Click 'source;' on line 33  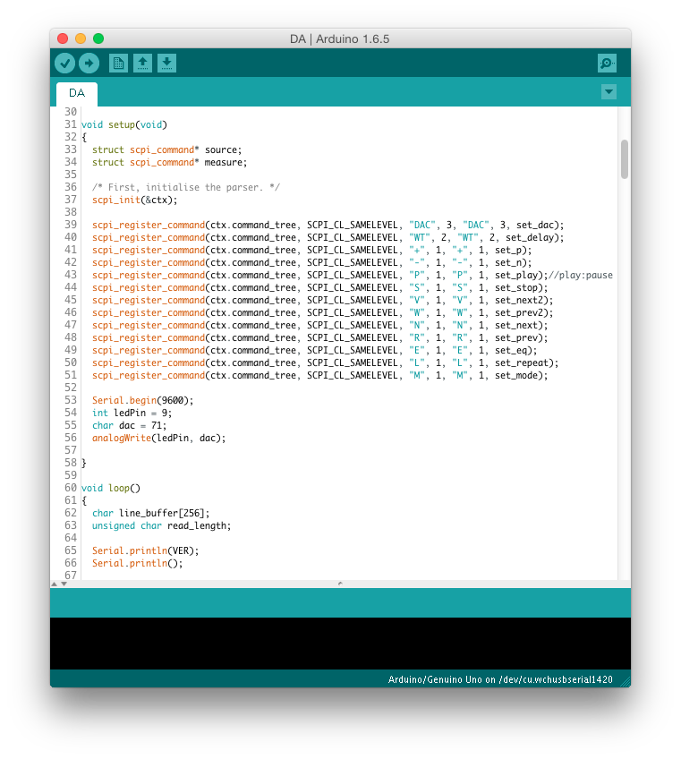[x=223, y=150]
